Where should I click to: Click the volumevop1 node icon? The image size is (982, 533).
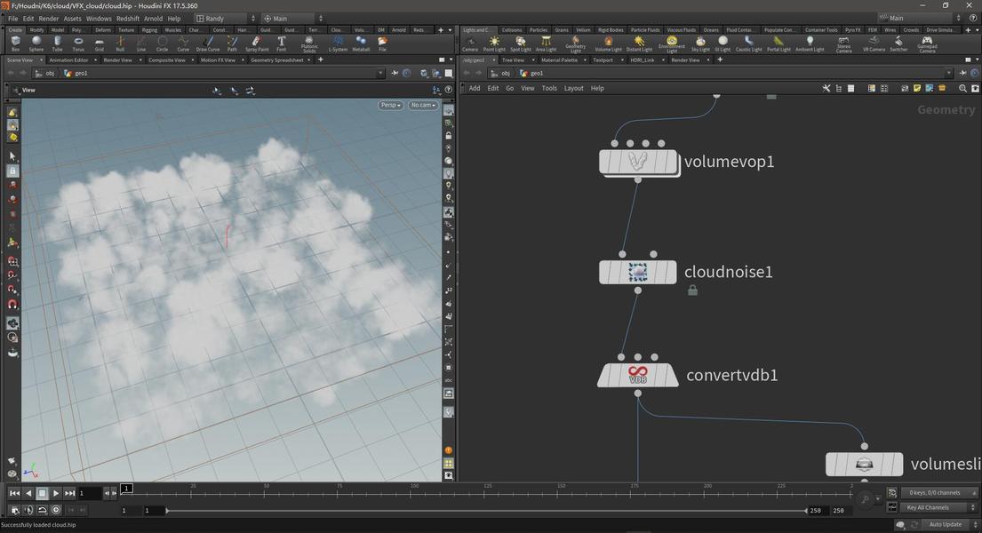[637, 162]
